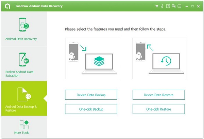Click the shopping cart purchase icon
Viewport: 204px width, 139px height.
tap(156, 6)
